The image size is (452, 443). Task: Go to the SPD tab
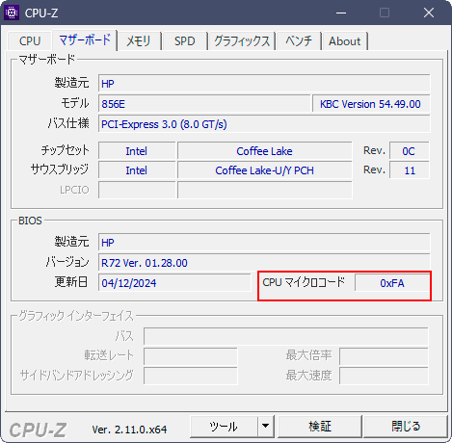185,41
